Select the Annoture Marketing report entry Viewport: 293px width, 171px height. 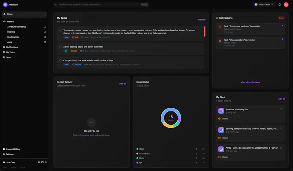[x=16, y=27]
